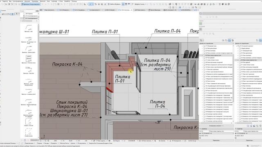262x147 pixels.
Task: Click the lower slider handle in right panel
Action: point(221,29)
